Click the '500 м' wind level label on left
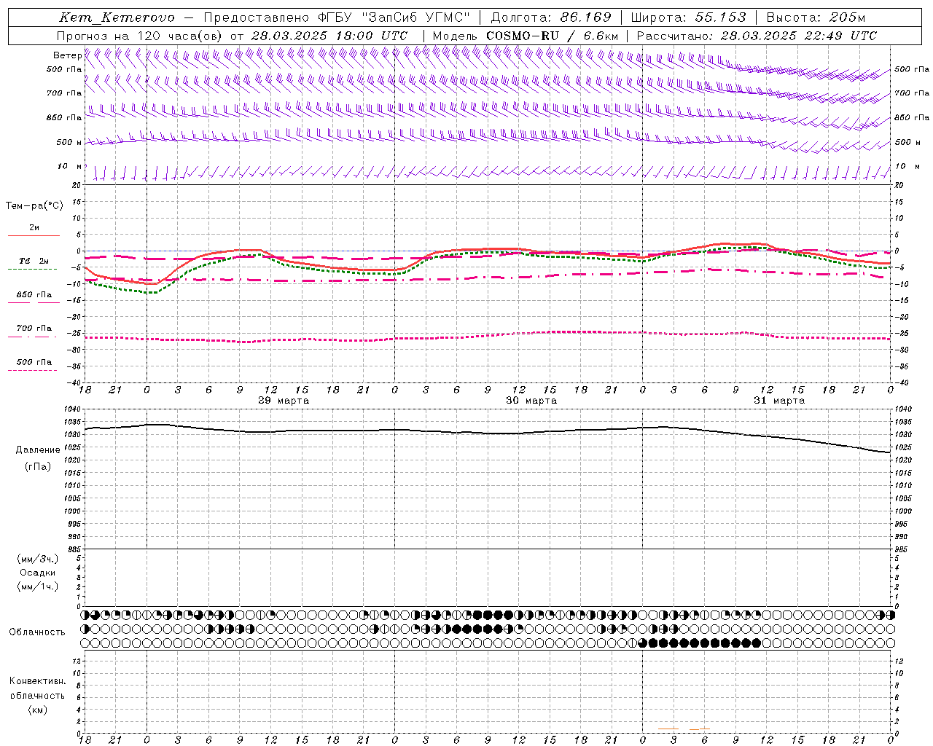Screen dimensions: 933x746 point(69,142)
